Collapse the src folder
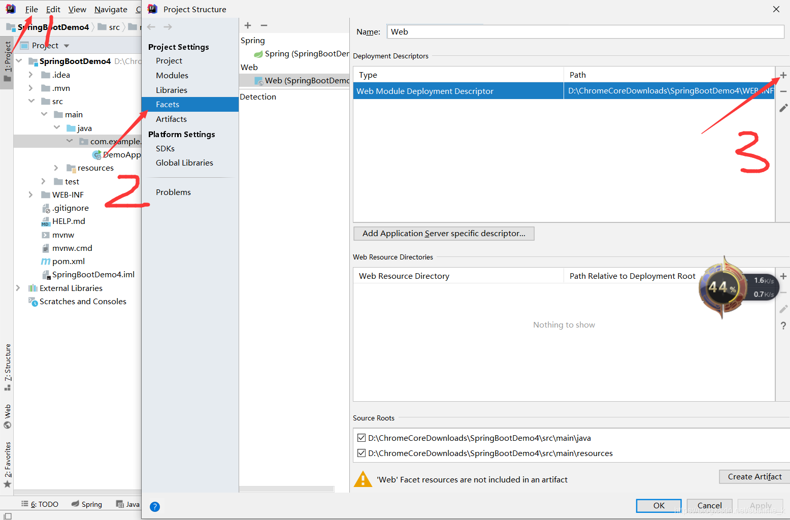The image size is (790, 520). (x=31, y=101)
